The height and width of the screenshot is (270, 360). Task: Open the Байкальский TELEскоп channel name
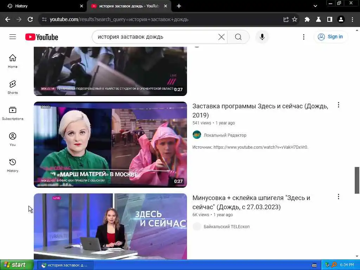[x=227, y=227]
